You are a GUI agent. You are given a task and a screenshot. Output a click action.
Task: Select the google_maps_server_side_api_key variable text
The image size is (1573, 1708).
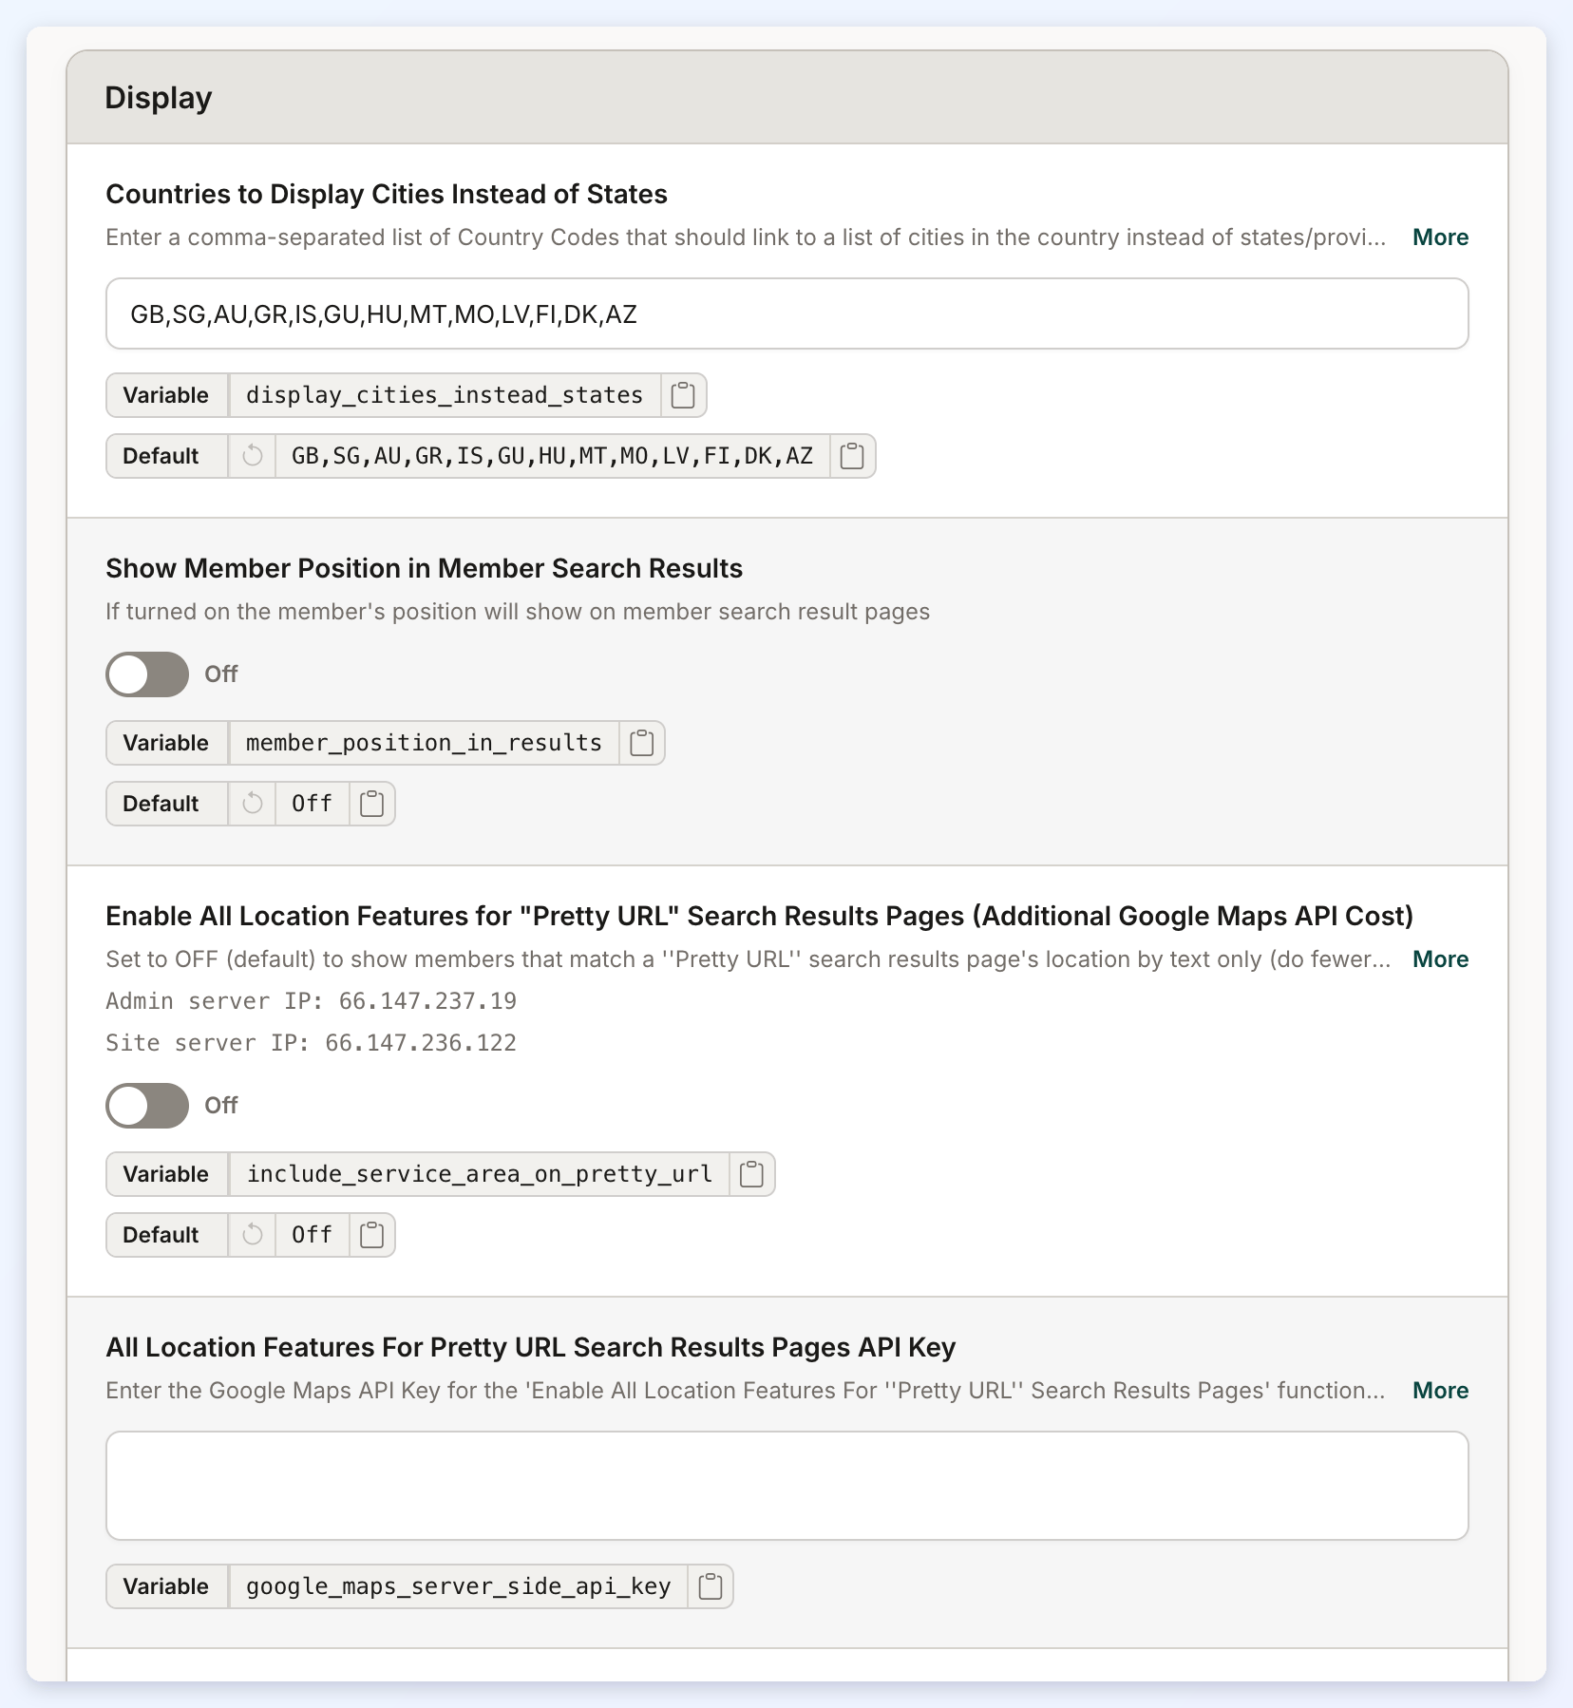click(x=459, y=1586)
